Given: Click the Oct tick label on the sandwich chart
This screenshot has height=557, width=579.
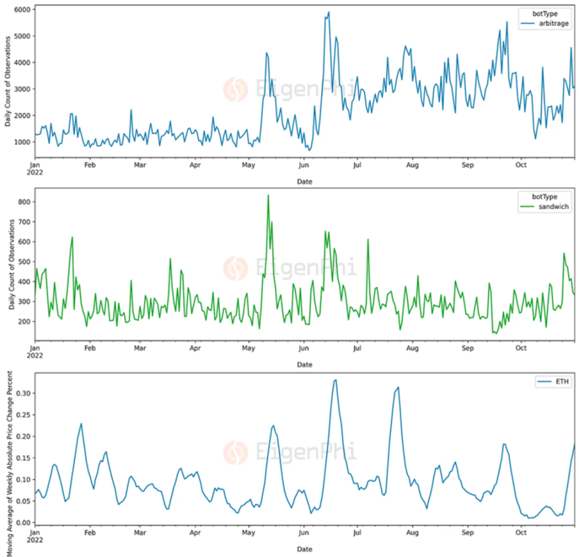Looking at the screenshot, I should (x=521, y=348).
